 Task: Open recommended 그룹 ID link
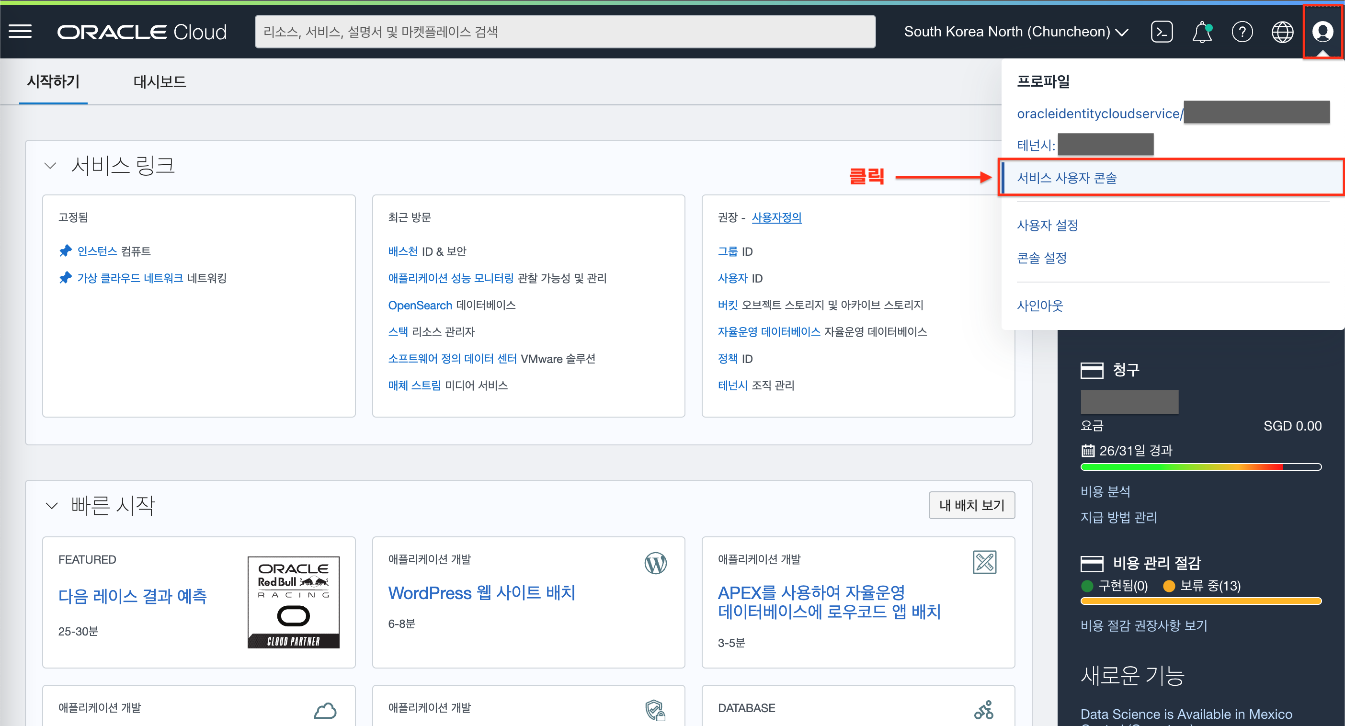click(x=728, y=251)
